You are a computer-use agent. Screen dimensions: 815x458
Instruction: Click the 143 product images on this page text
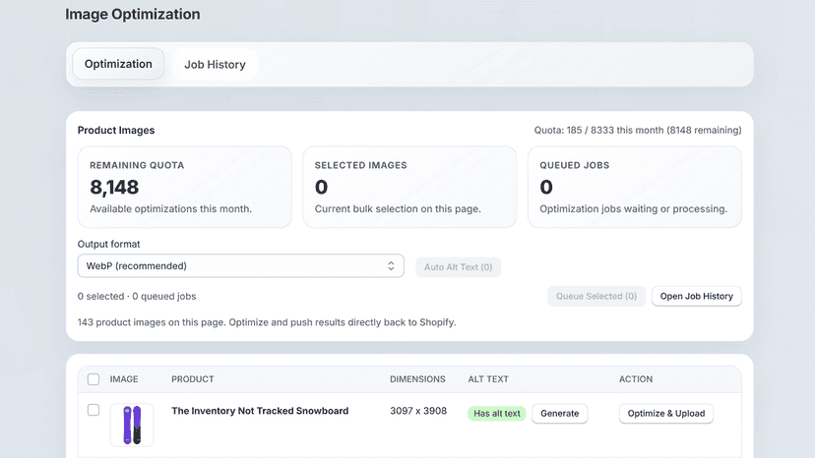click(x=267, y=322)
